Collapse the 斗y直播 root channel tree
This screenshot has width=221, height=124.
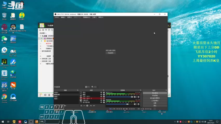pos(41,36)
